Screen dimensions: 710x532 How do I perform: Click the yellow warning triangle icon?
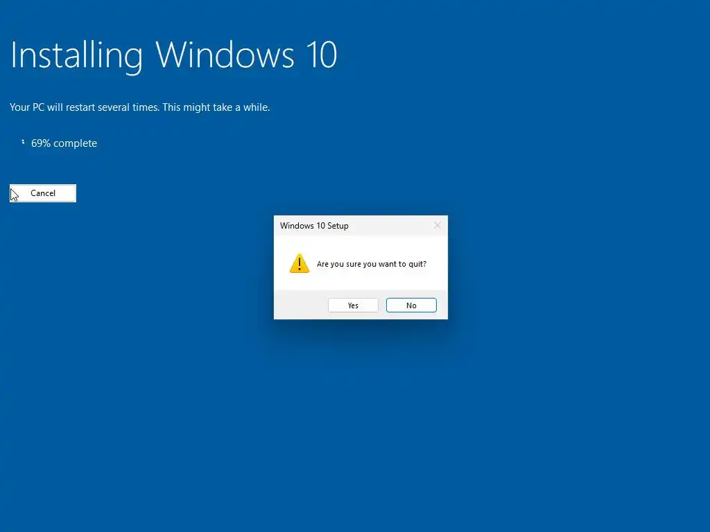tap(300, 263)
